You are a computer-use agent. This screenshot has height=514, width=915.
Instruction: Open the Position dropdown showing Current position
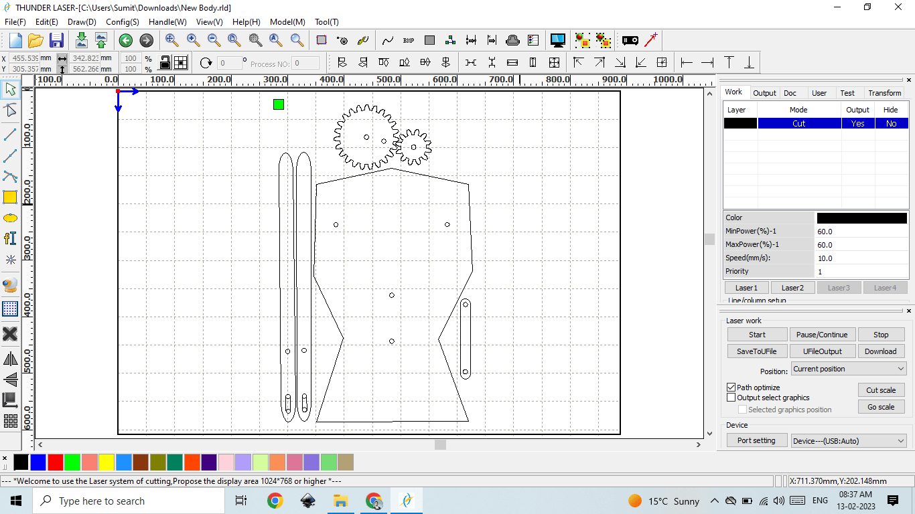[x=848, y=369]
